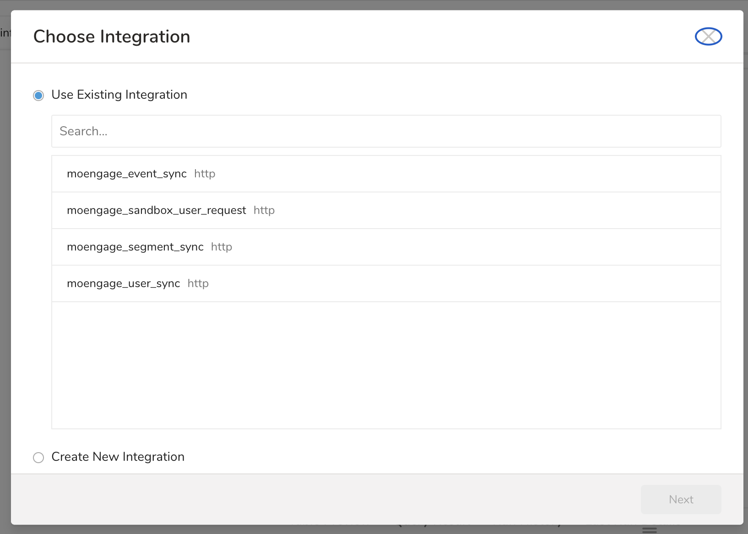The height and width of the screenshot is (534, 748).
Task: Click the http tag beside moengage_event_sync
Action: click(x=204, y=174)
